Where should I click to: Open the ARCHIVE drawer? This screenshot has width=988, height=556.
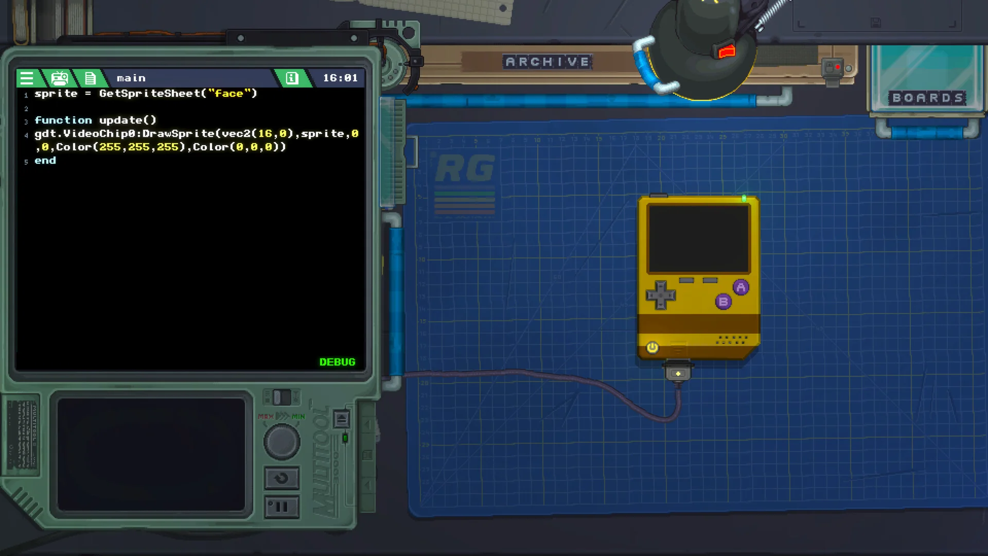pyautogui.click(x=547, y=62)
